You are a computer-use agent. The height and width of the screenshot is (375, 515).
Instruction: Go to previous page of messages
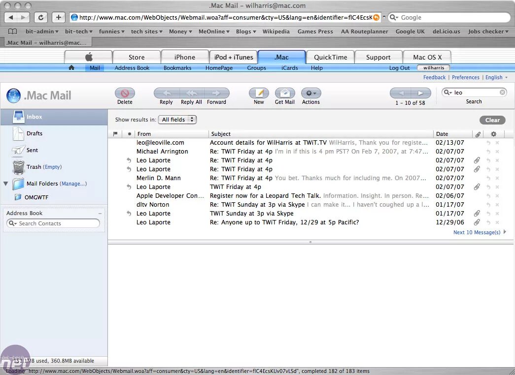400,93
